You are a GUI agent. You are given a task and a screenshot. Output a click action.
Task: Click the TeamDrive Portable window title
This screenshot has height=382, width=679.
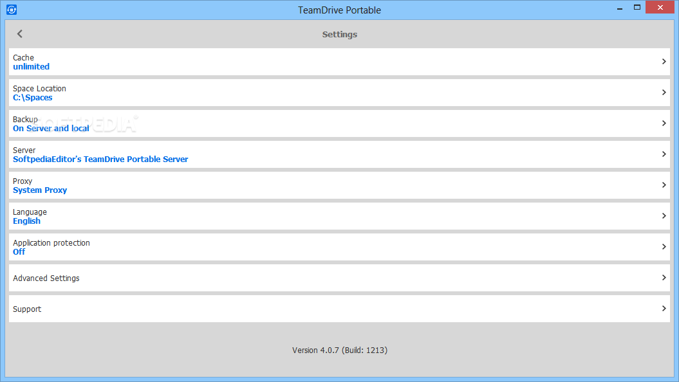(x=340, y=10)
